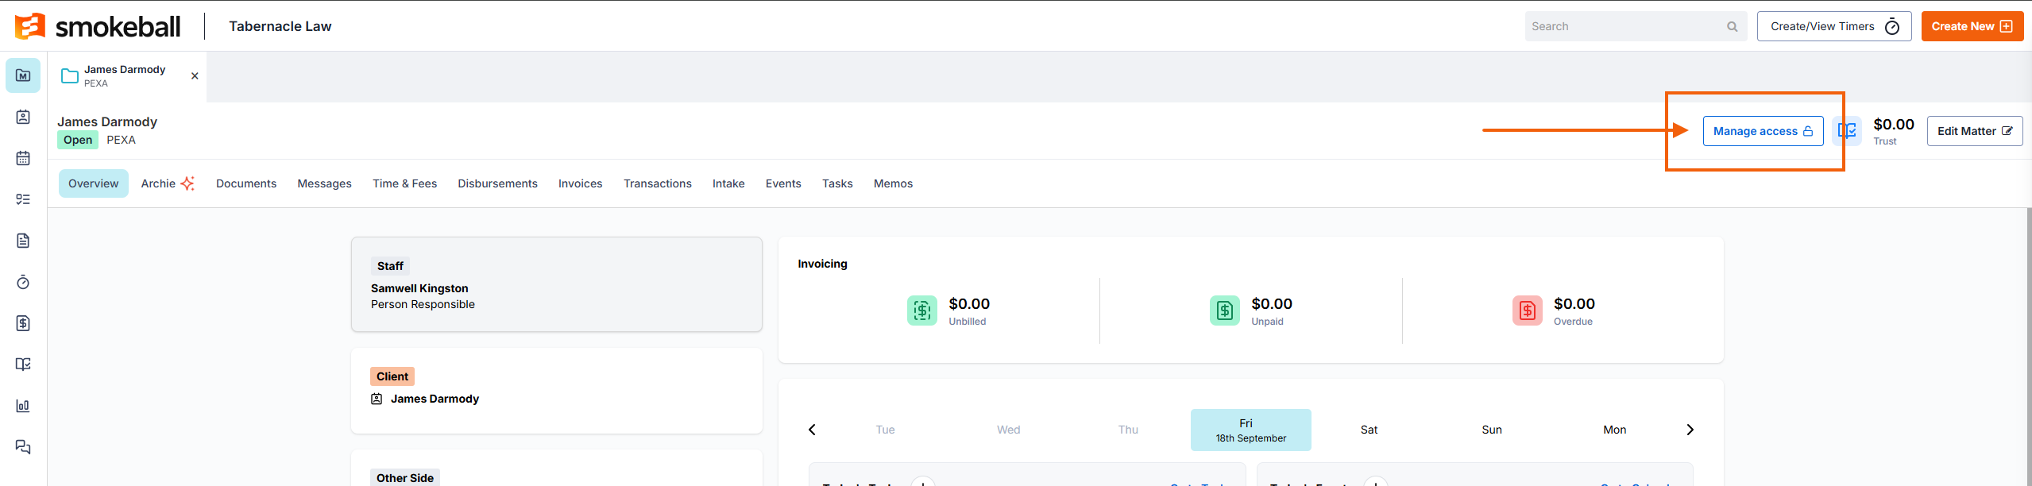2032x486 pixels.
Task: Click the Create New button
Action: (1972, 26)
